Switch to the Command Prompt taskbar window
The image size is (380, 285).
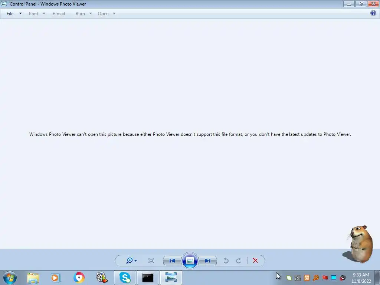coord(148,278)
